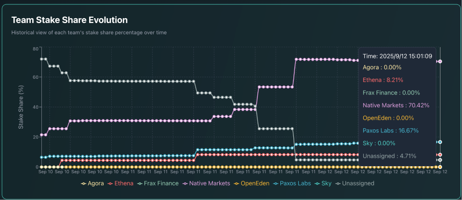This screenshot has height=200, width=462.
Task: Toggle the Agora series in legend
Action: point(92,183)
